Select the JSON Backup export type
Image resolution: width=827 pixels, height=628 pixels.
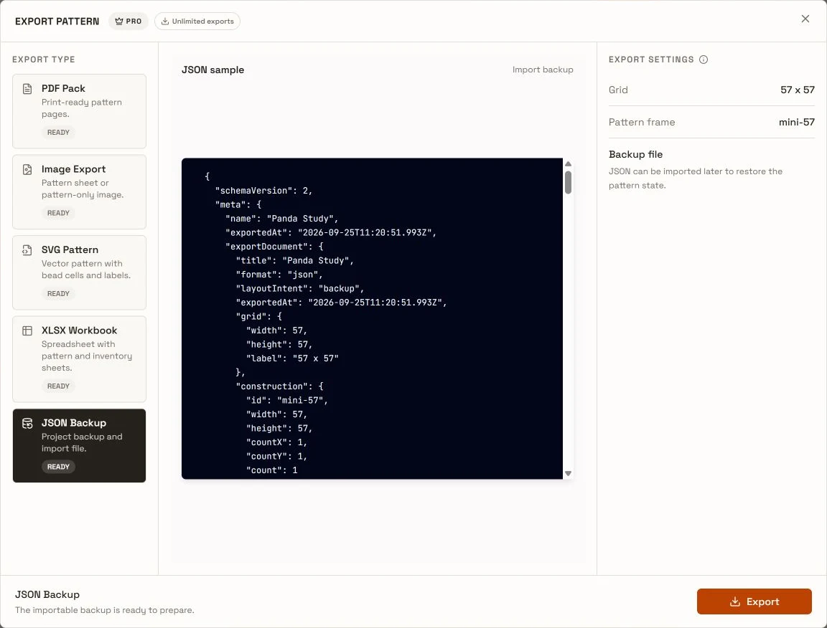(x=79, y=446)
